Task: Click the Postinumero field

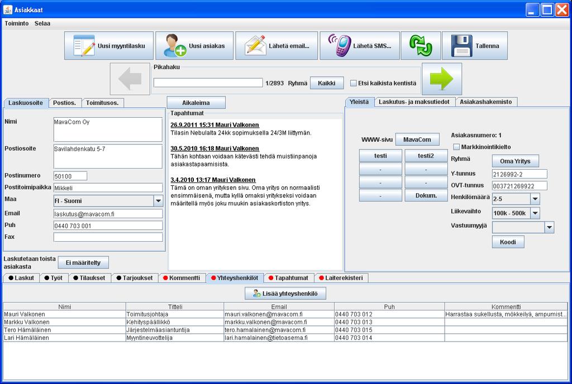Action: (70, 176)
